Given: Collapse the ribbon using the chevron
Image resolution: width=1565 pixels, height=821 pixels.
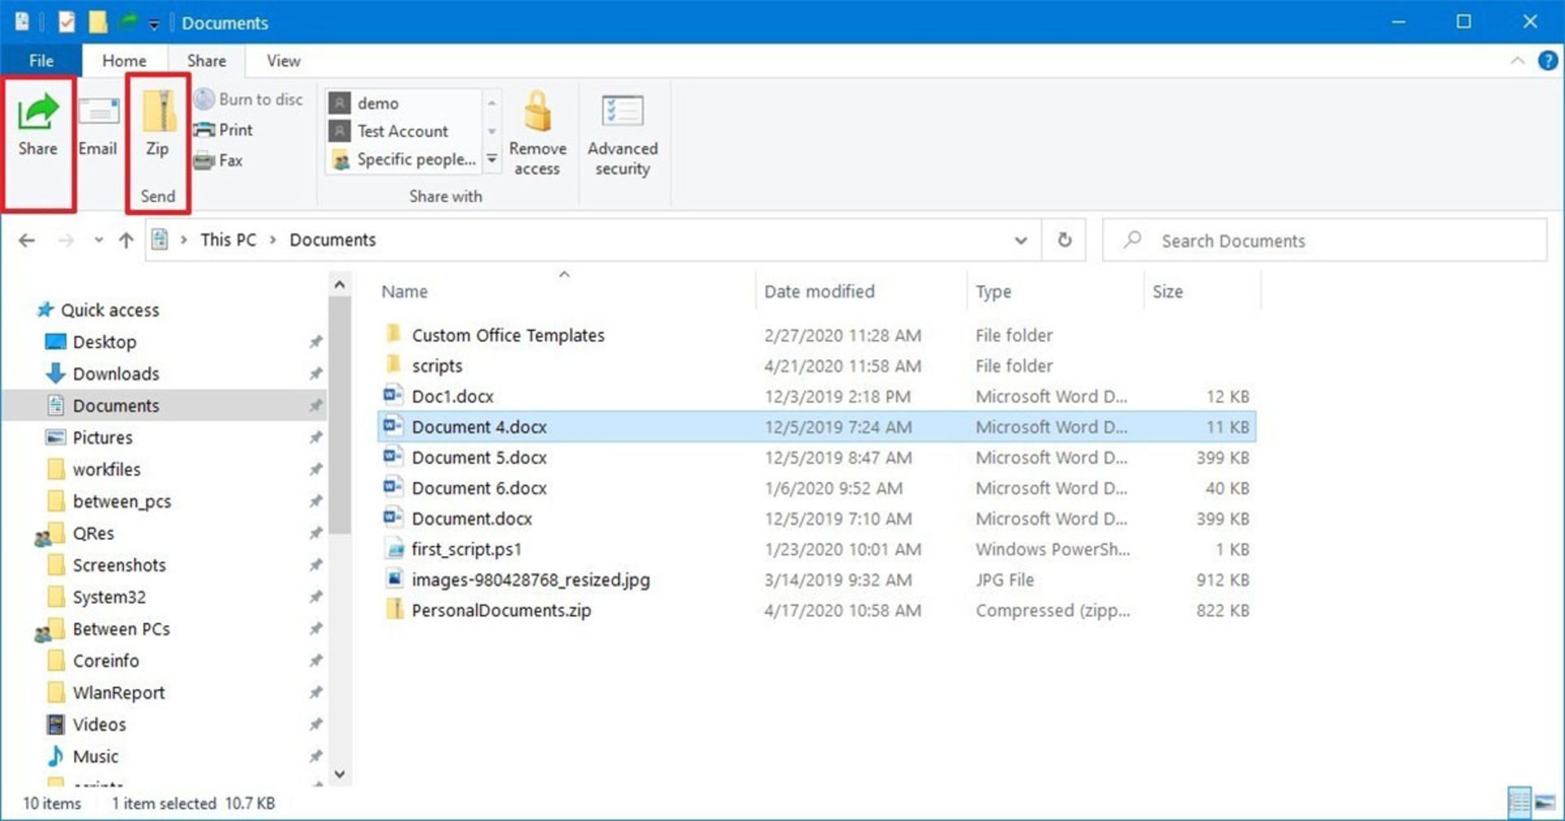Looking at the screenshot, I should [x=1517, y=61].
